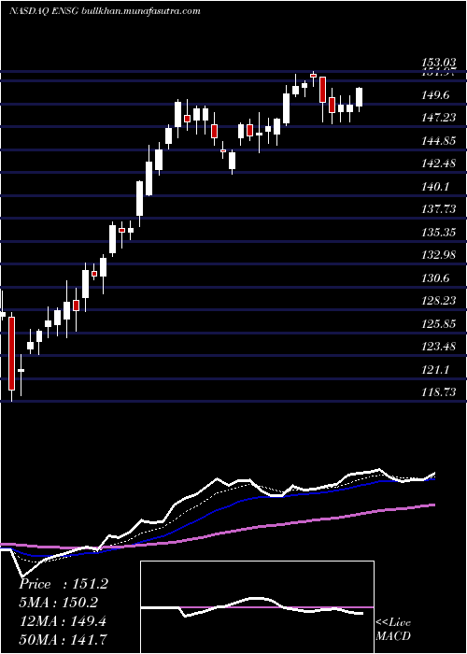The height and width of the screenshot is (654, 467).
Task: Click the 123.48 price axis label
Action: coord(438,347)
